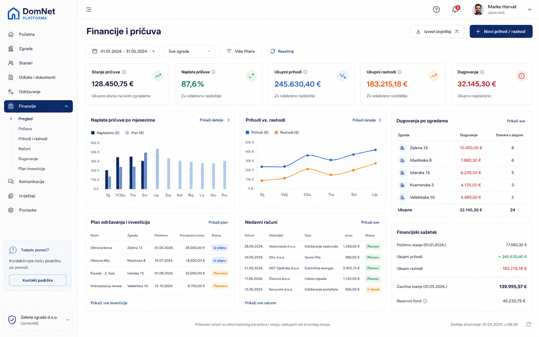Click the DomNet house logo icon
This screenshot has width=539, height=337.
[x=14, y=14]
